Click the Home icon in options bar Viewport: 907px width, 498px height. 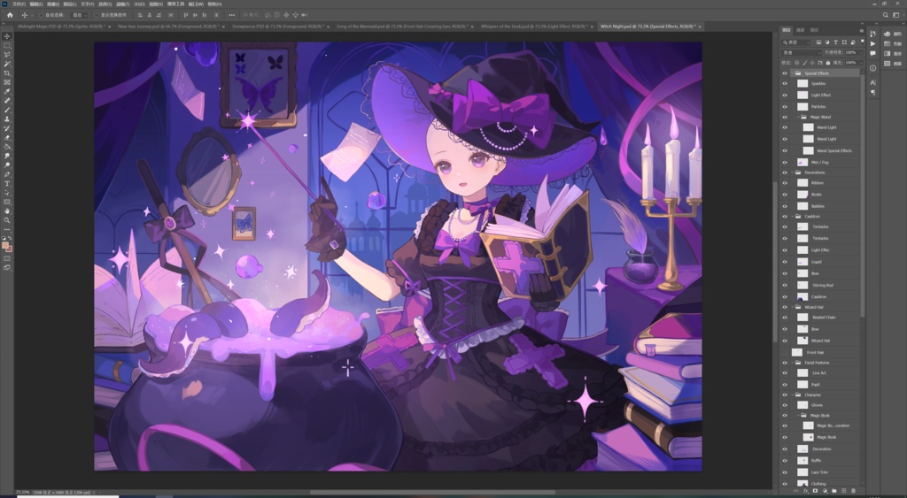tap(10, 15)
